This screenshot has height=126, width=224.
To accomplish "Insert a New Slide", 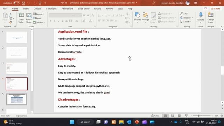I will [x=21, y=18].
